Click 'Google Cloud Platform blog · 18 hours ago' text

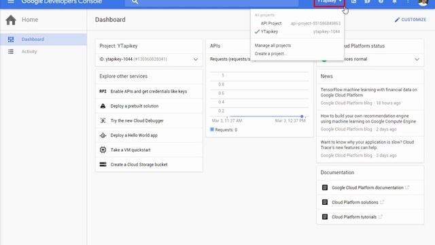click(x=360, y=103)
